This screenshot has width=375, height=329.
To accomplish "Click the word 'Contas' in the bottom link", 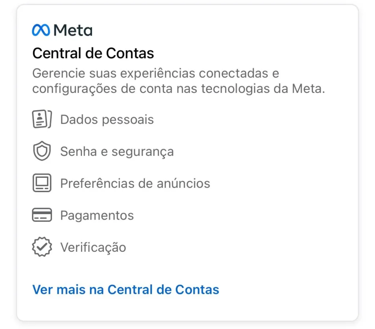I will [197, 289].
